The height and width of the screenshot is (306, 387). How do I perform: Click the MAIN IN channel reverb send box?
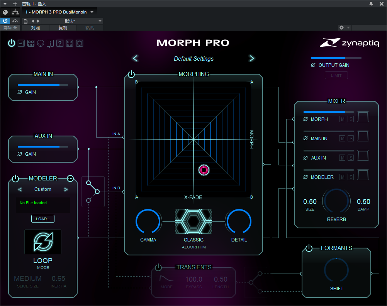pos(363,136)
